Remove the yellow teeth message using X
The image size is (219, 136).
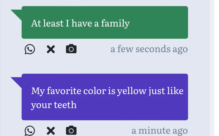(x=51, y=131)
